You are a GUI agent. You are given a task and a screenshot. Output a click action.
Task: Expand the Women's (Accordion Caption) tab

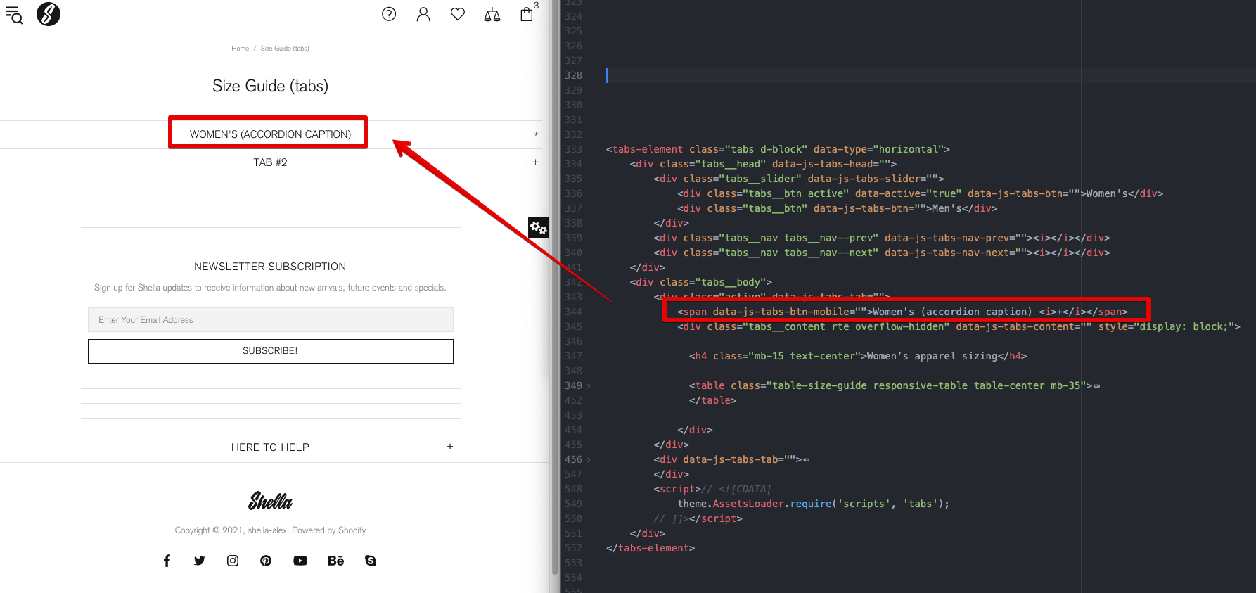tap(271, 134)
